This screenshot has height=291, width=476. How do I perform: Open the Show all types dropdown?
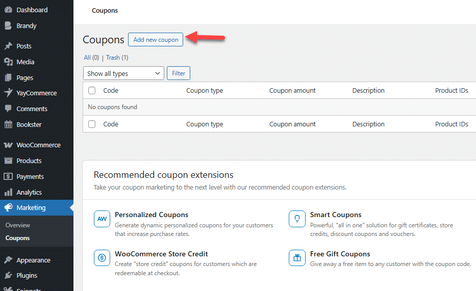pos(123,73)
